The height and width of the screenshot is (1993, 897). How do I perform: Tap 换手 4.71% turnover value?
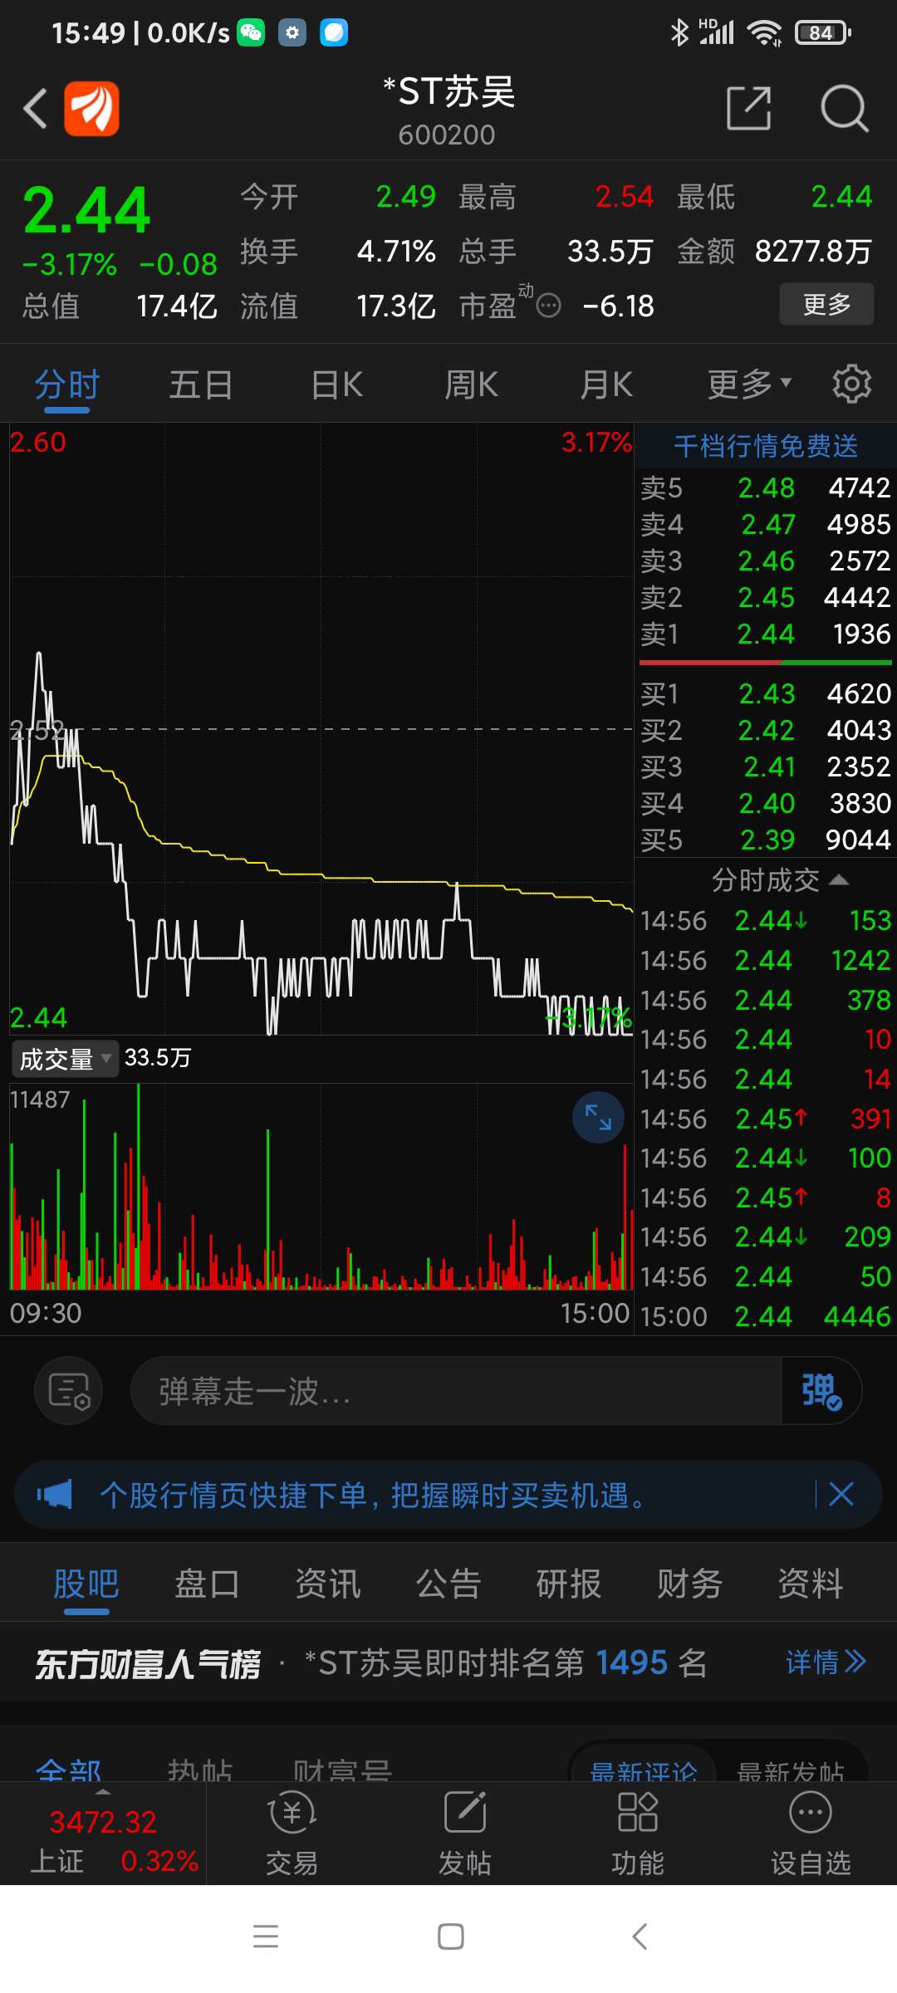(x=396, y=251)
